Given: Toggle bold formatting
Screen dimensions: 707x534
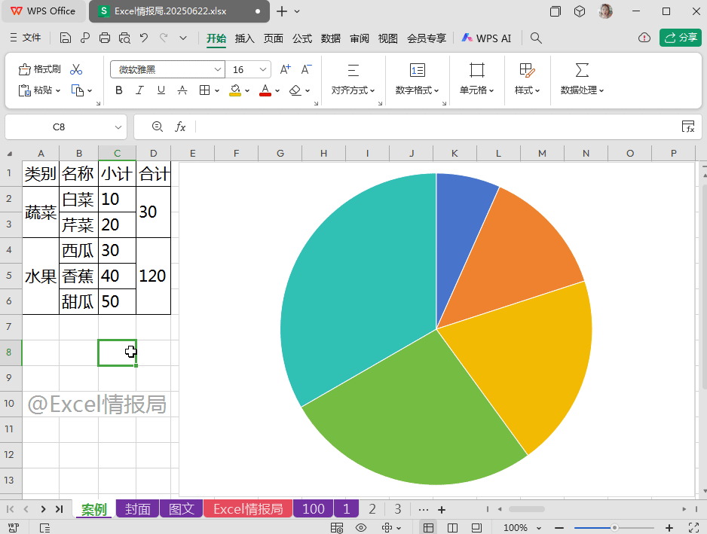Looking at the screenshot, I should tap(118, 90).
